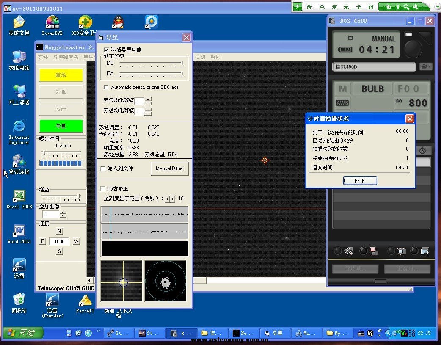Click the 赤纬均化等级 spinner arrows

[148, 101]
